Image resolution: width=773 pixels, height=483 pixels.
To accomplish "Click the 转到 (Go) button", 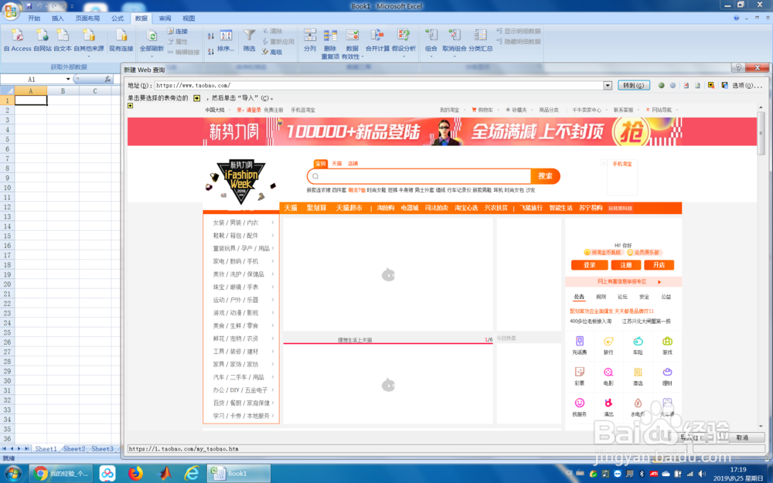I will tap(634, 85).
